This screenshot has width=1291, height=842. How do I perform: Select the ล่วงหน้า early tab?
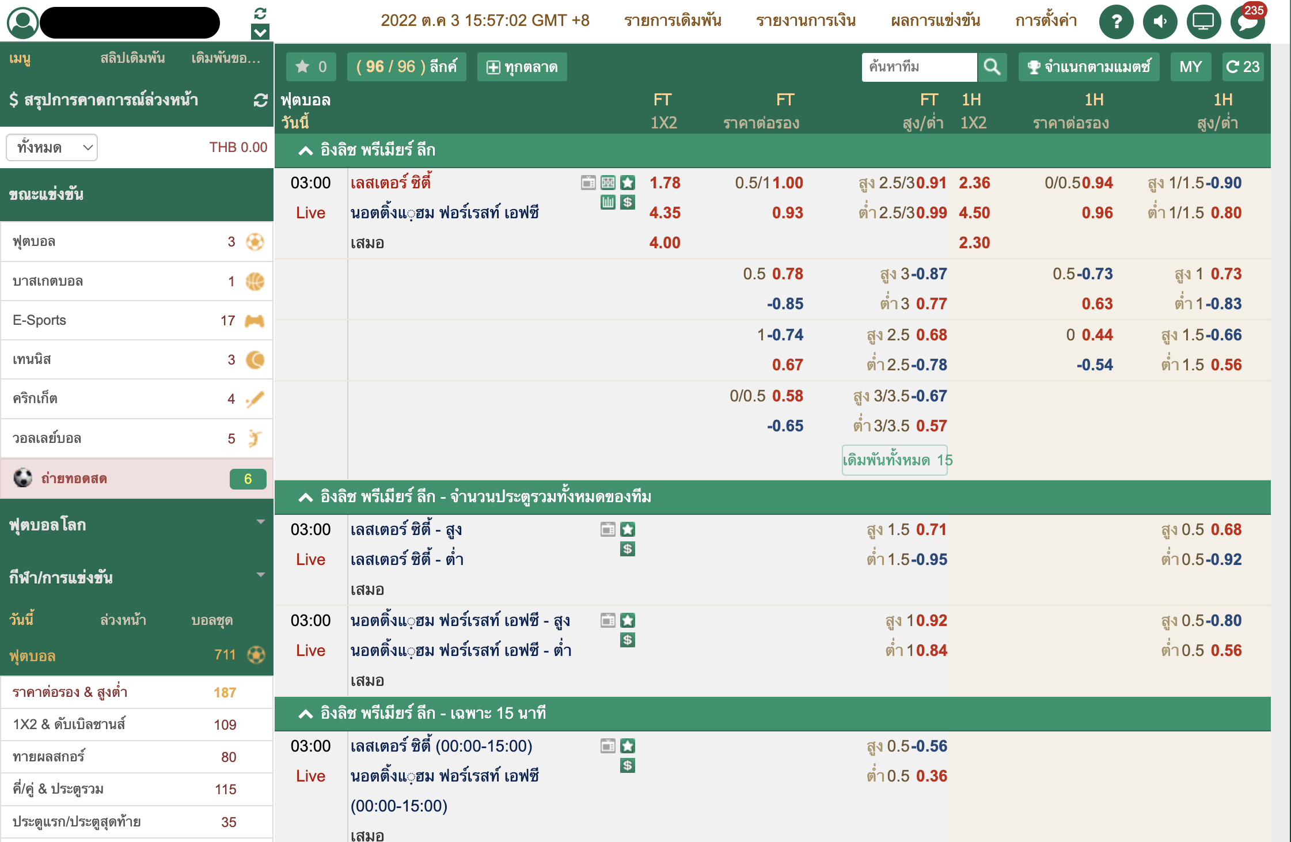123,620
